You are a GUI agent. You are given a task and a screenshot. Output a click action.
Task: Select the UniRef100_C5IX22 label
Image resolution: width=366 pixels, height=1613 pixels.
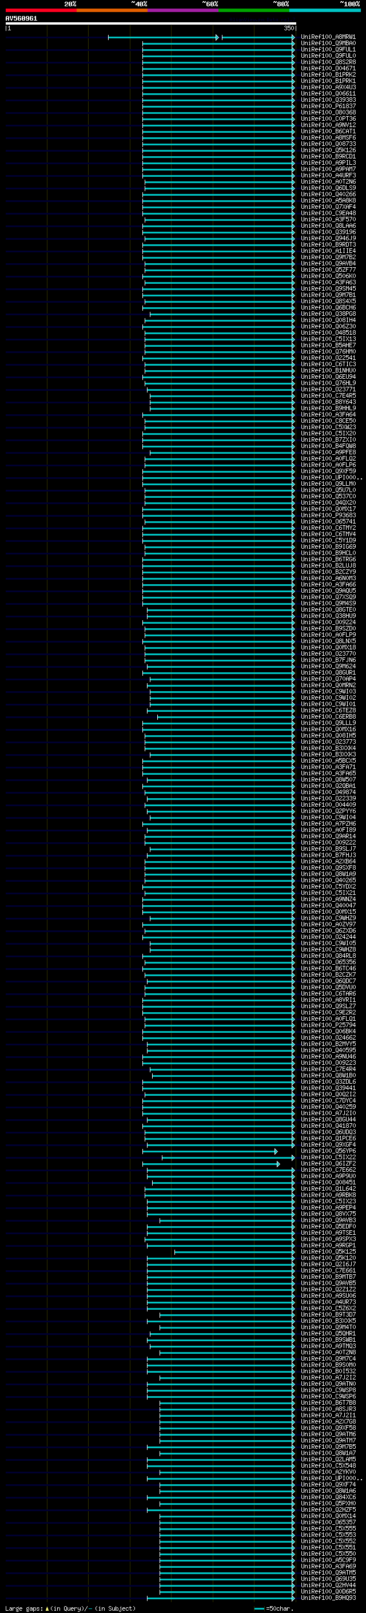[328, 1157]
